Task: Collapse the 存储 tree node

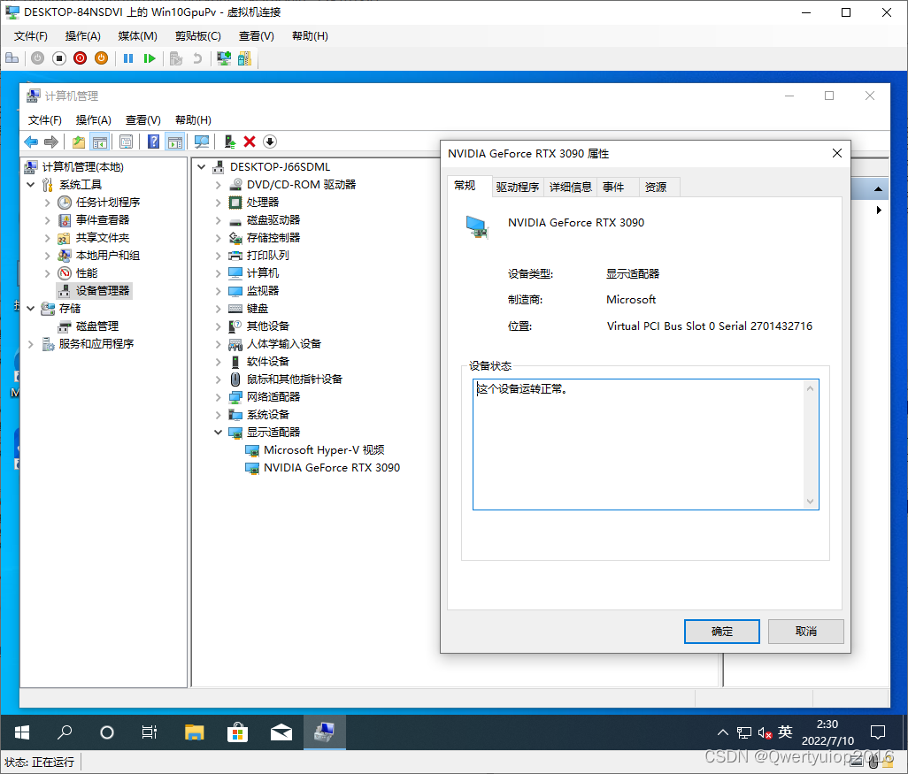Action: (x=31, y=309)
